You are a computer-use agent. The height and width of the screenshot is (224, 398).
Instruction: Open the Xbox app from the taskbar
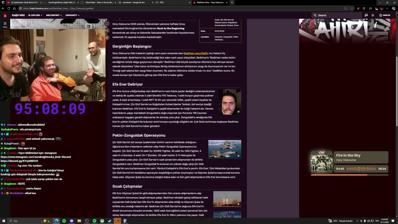tap(102, 221)
